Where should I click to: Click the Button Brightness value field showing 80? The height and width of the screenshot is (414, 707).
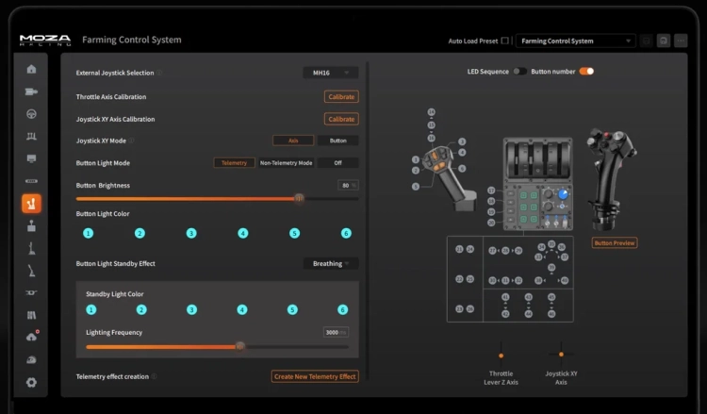pyautogui.click(x=348, y=186)
